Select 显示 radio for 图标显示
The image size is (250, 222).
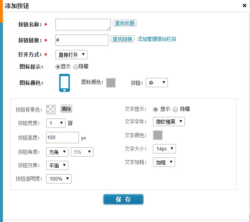click(x=58, y=67)
